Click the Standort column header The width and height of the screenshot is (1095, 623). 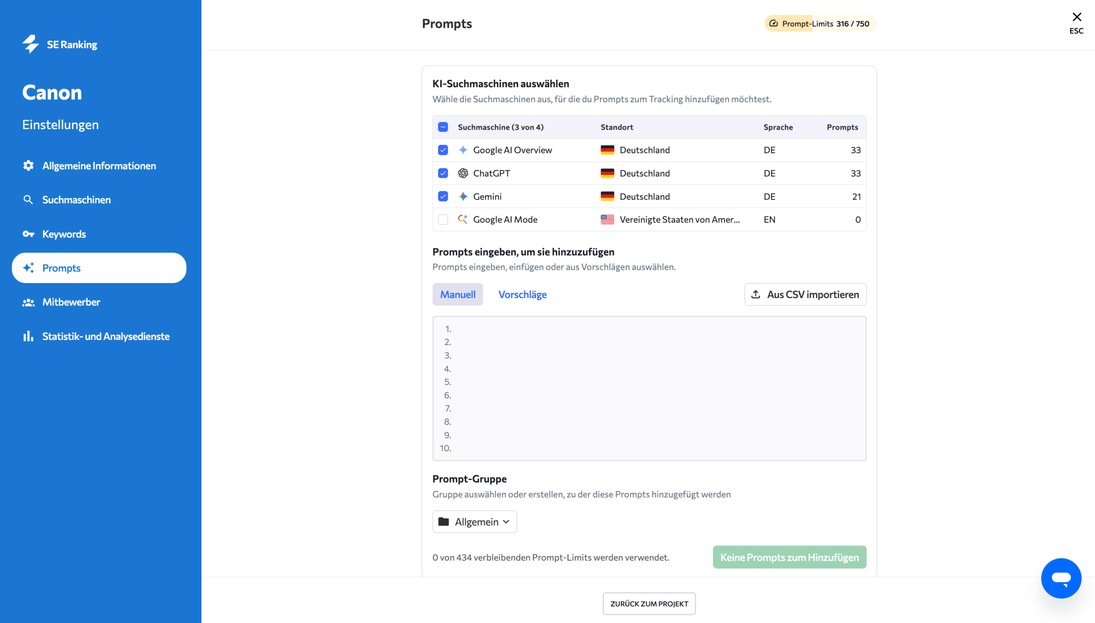[617, 127]
